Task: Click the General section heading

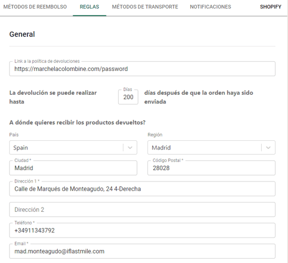Action: click(22, 34)
